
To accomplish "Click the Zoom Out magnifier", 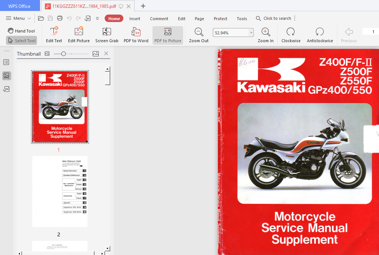I will (199, 35).
